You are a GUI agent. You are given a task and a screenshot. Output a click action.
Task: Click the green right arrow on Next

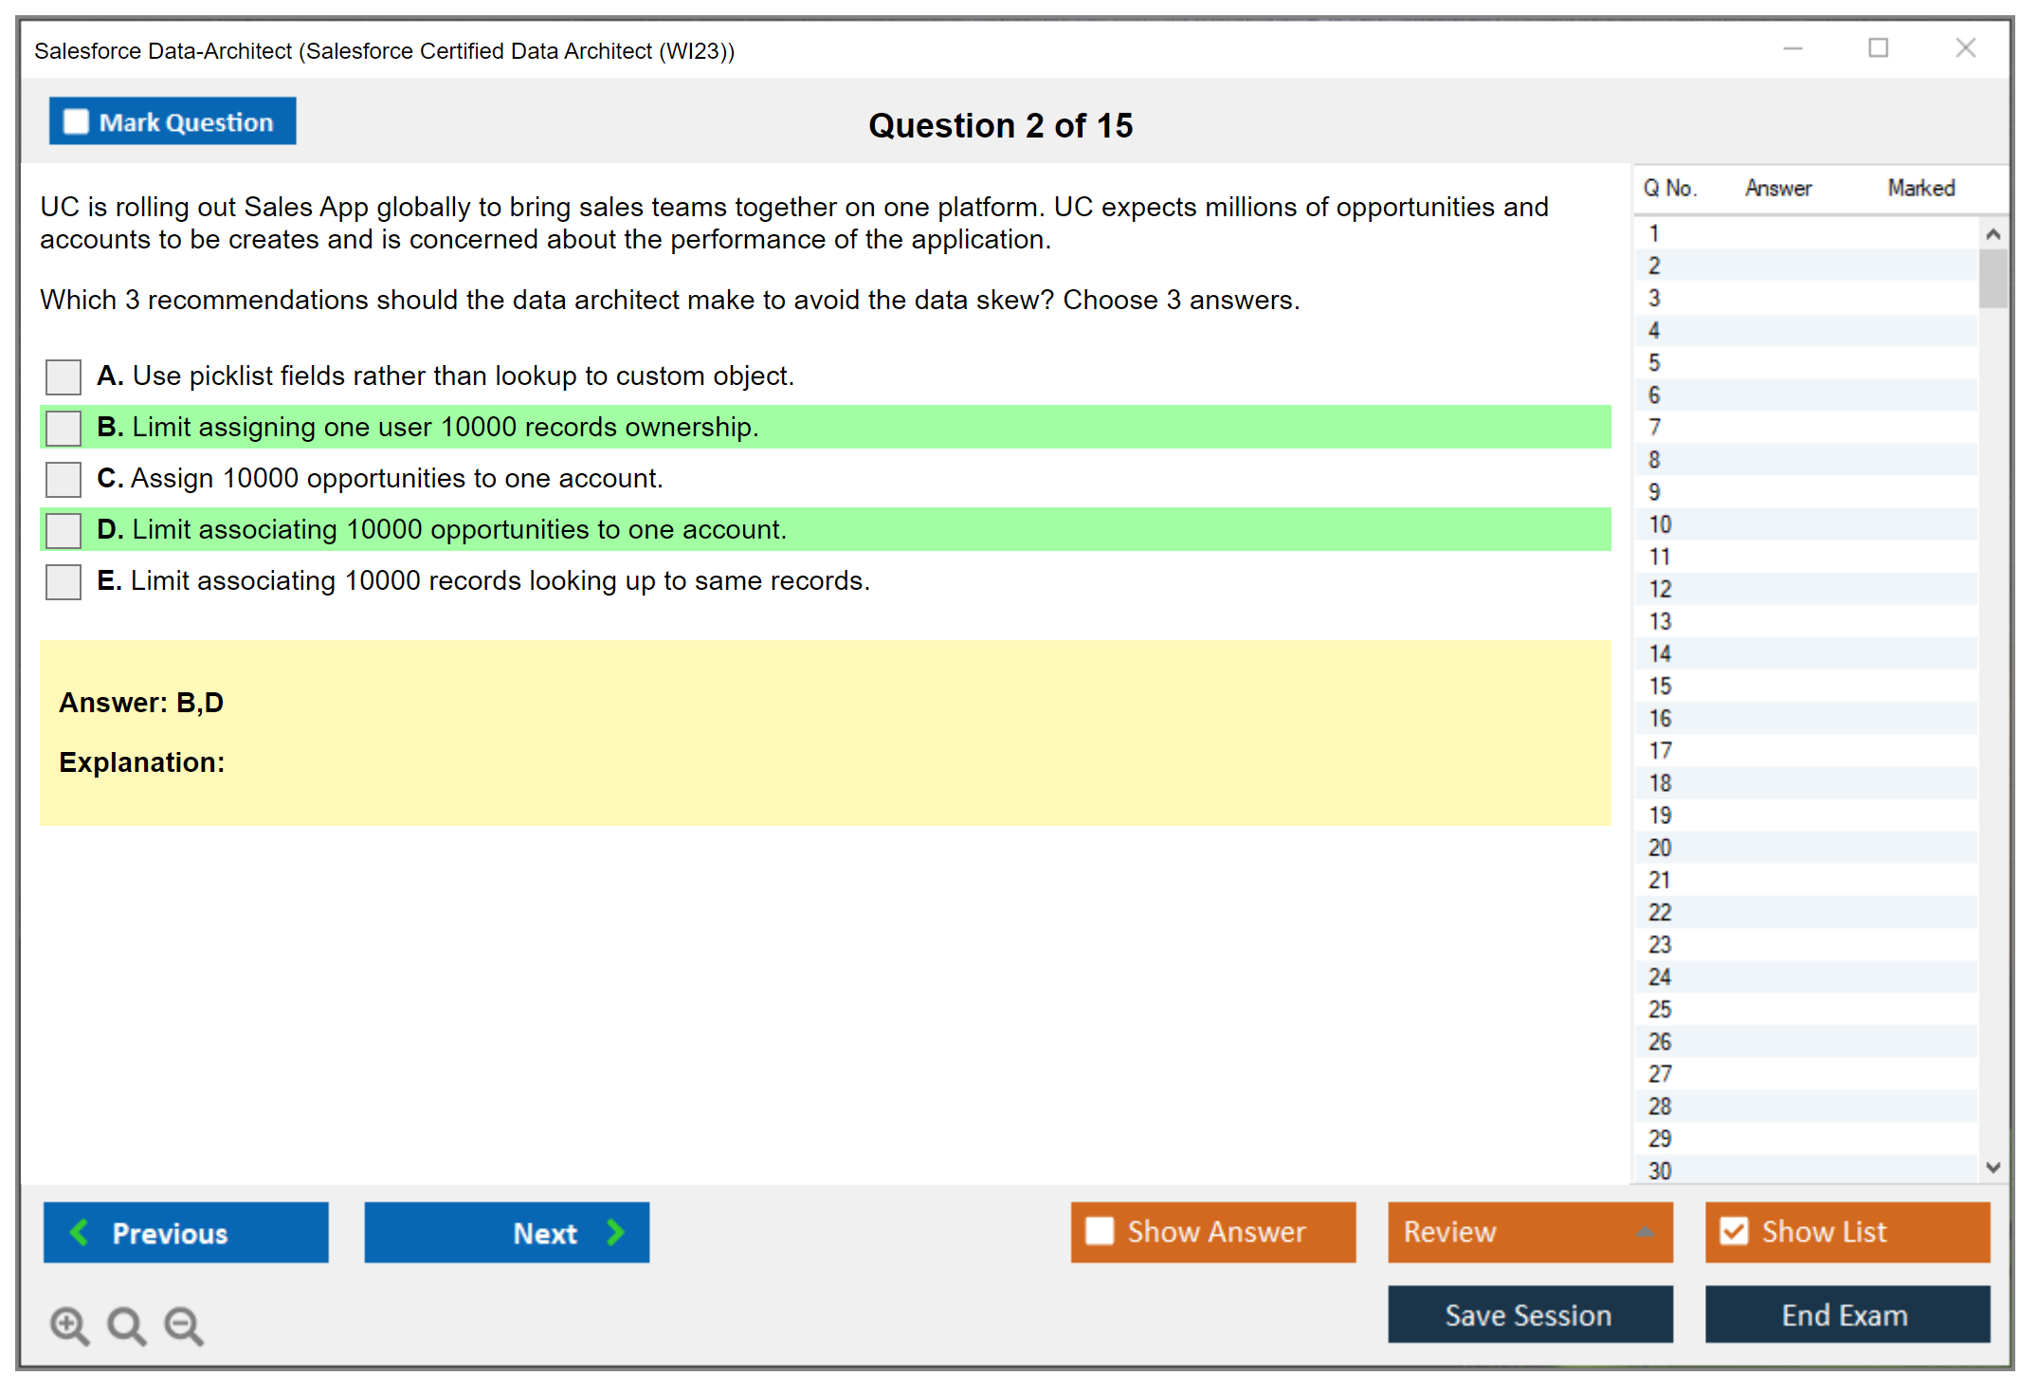616,1232
